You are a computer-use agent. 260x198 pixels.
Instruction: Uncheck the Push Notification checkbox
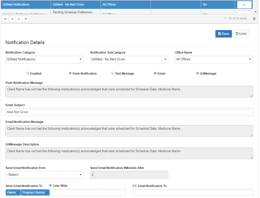(x=70, y=73)
